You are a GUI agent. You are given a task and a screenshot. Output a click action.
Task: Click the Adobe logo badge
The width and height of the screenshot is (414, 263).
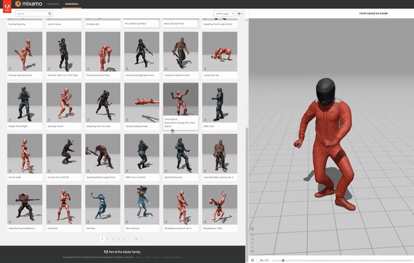pos(7,7)
